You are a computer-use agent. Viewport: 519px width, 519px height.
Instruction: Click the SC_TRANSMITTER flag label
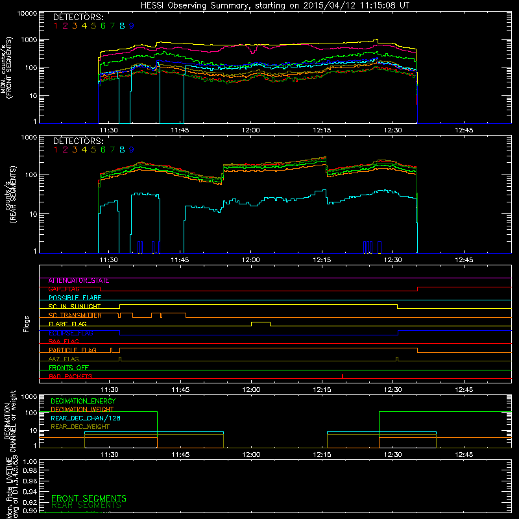click(x=75, y=315)
